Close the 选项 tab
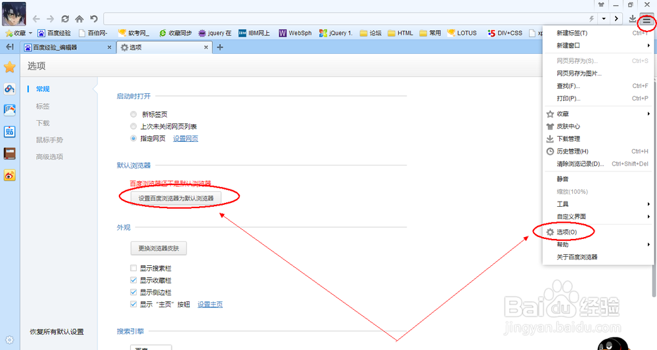This screenshot has width=657, height=350. click(x=206, y=47)
